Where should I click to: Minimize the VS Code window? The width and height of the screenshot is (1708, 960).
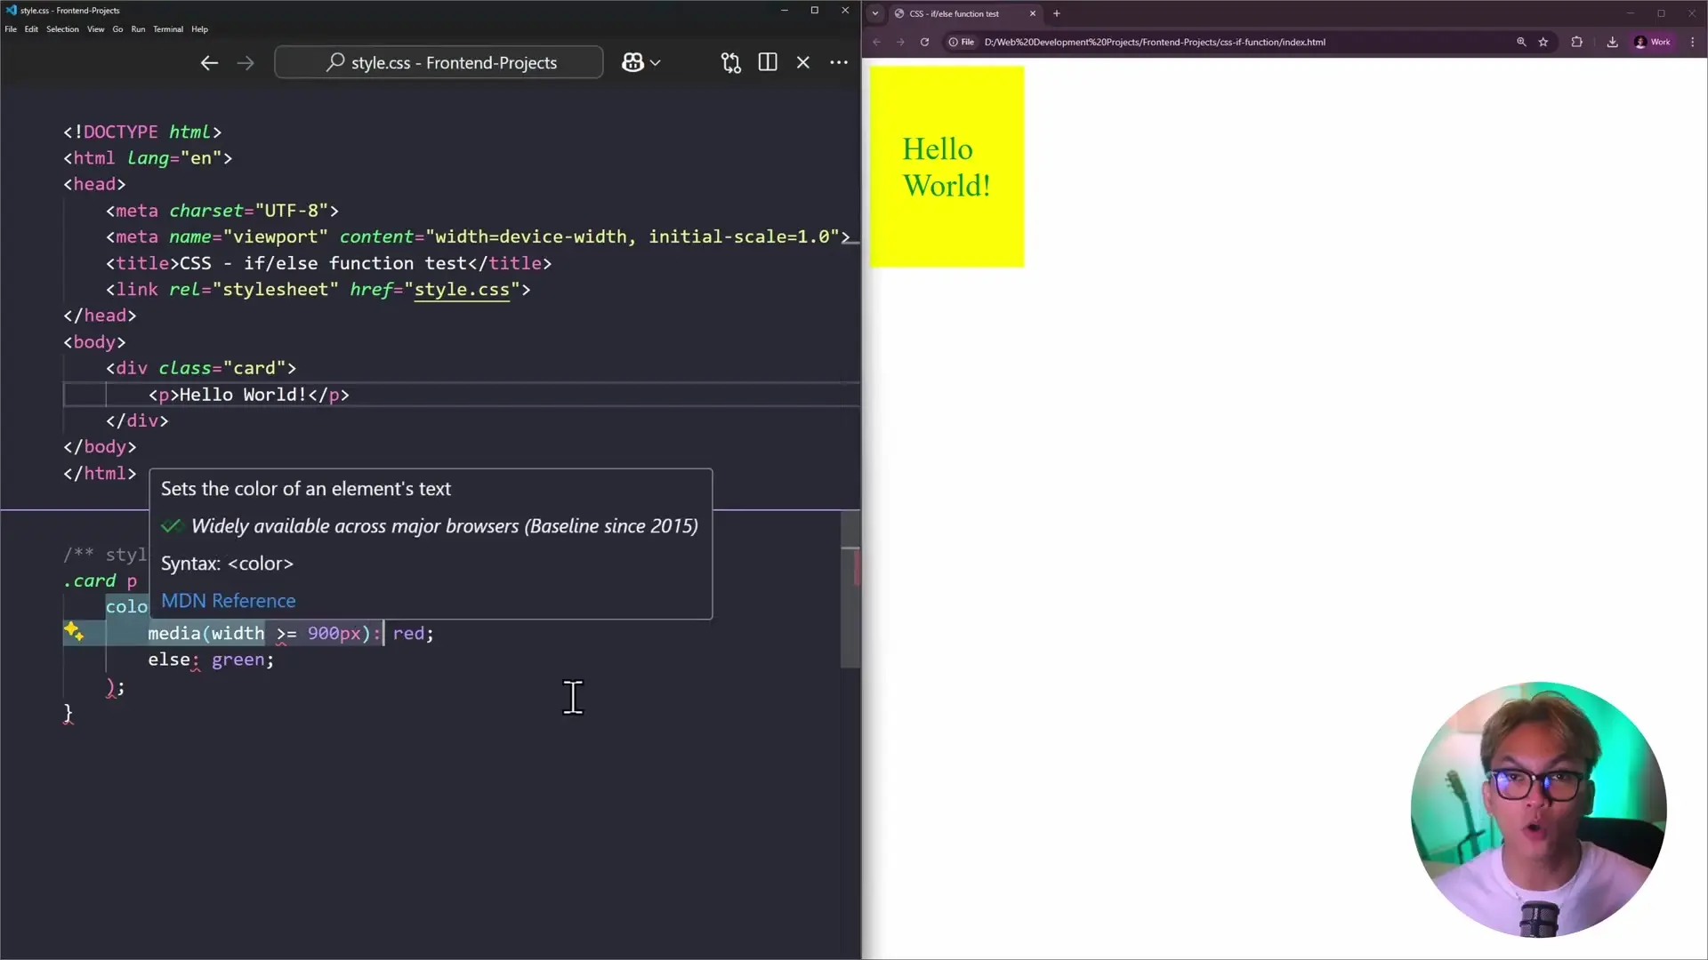click(784, 11)
